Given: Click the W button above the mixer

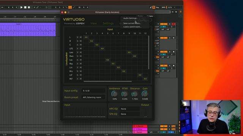Looking at the screenshot, I should click(176, 12).
